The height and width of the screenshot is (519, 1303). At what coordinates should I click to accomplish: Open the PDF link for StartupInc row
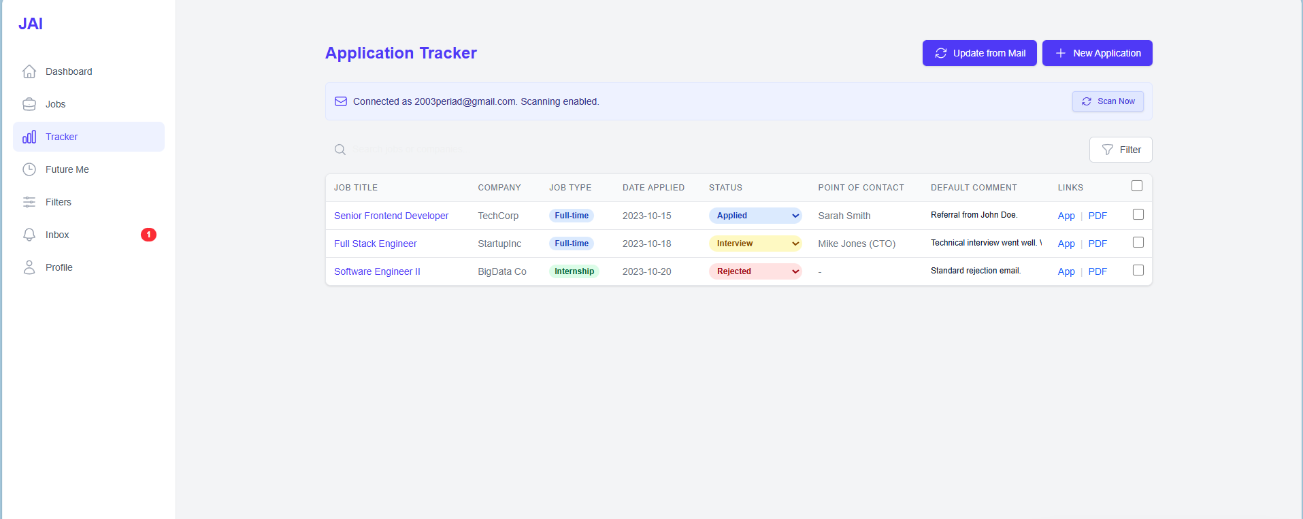1098,244
